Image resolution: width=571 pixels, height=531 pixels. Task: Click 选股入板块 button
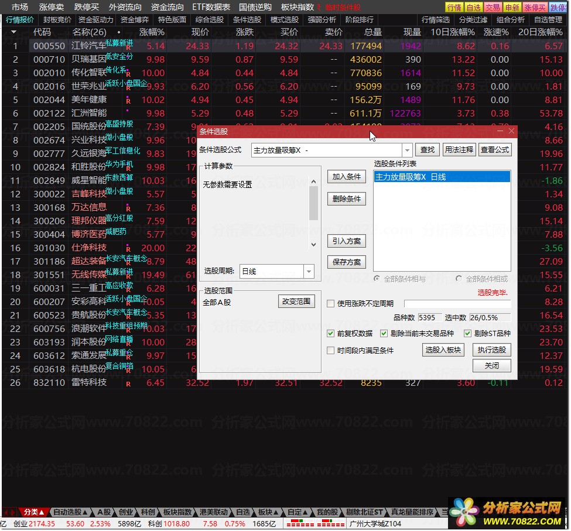click(443, 350)
